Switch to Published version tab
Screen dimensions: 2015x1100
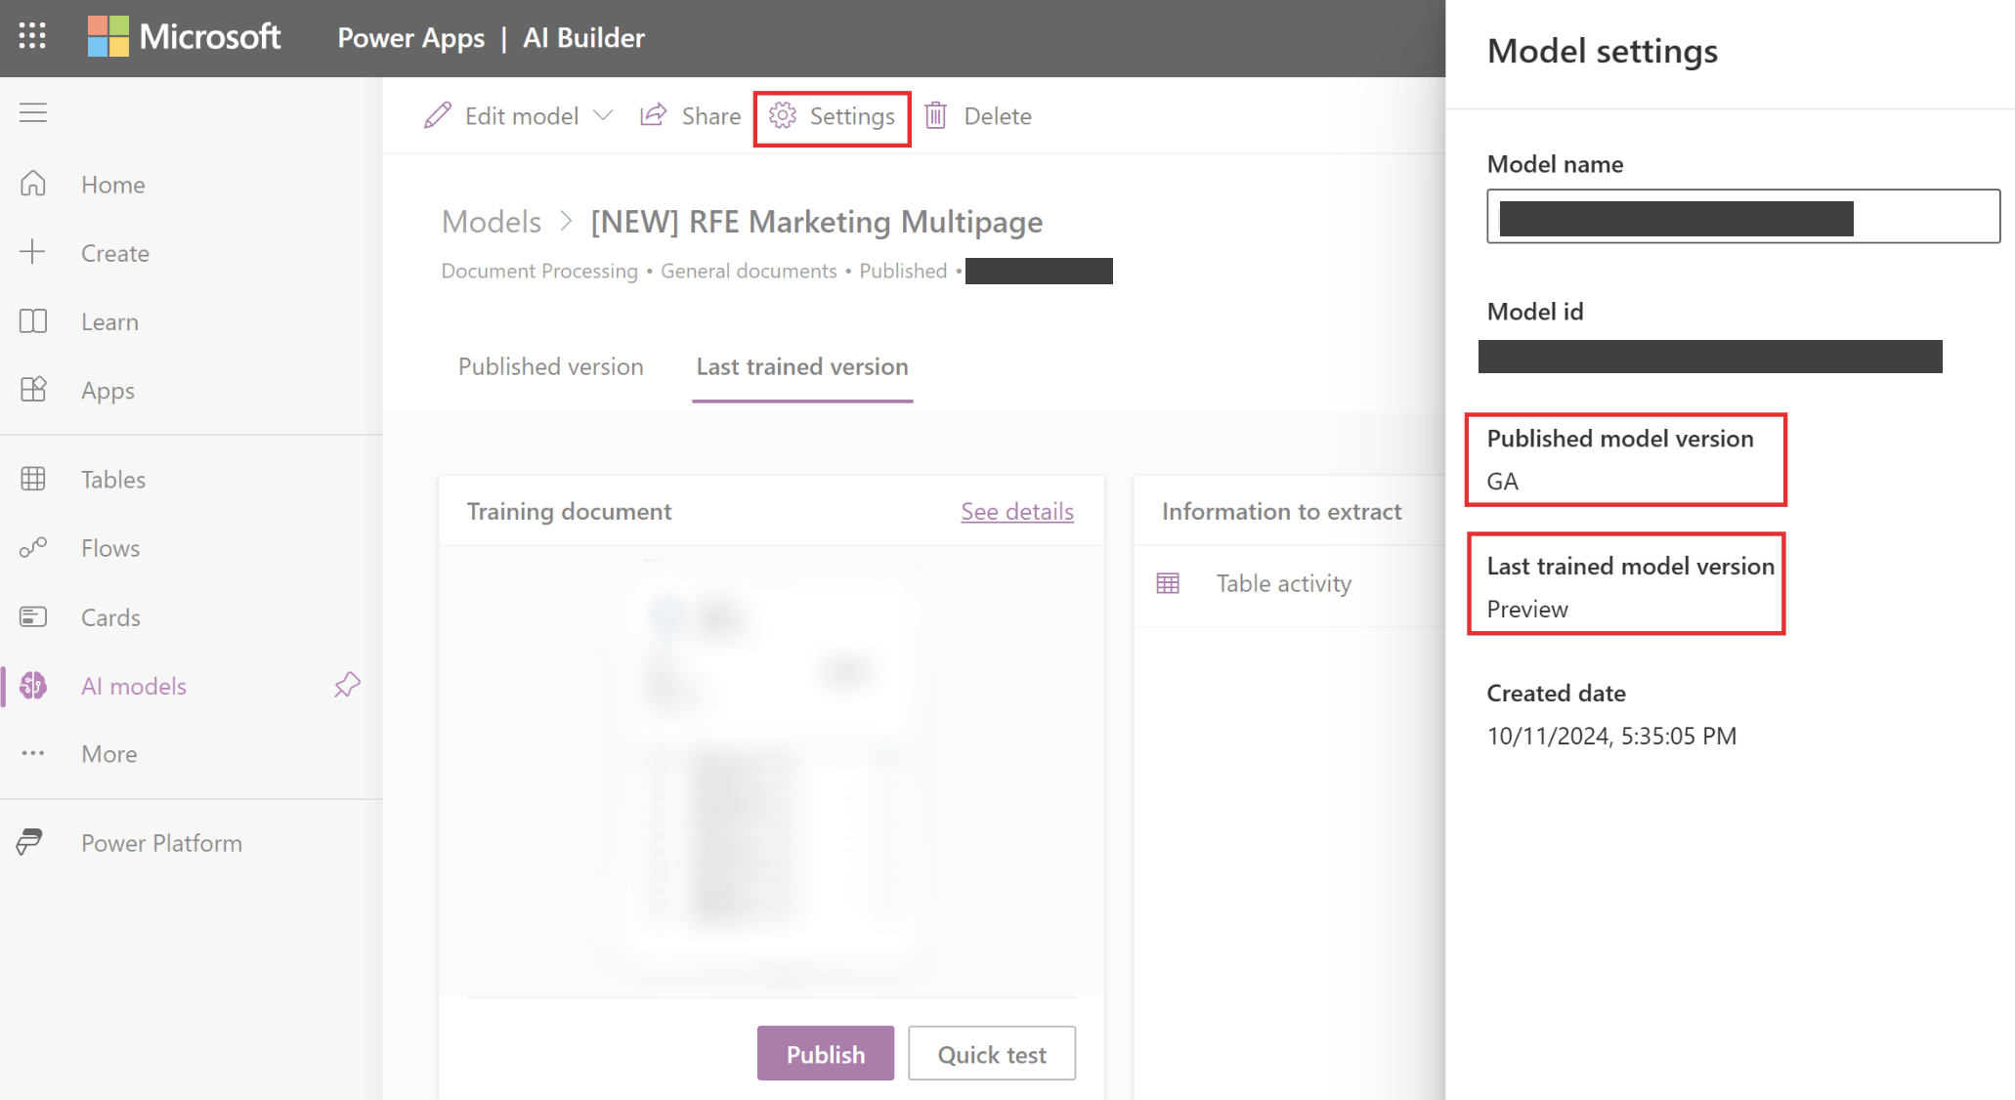551,367
